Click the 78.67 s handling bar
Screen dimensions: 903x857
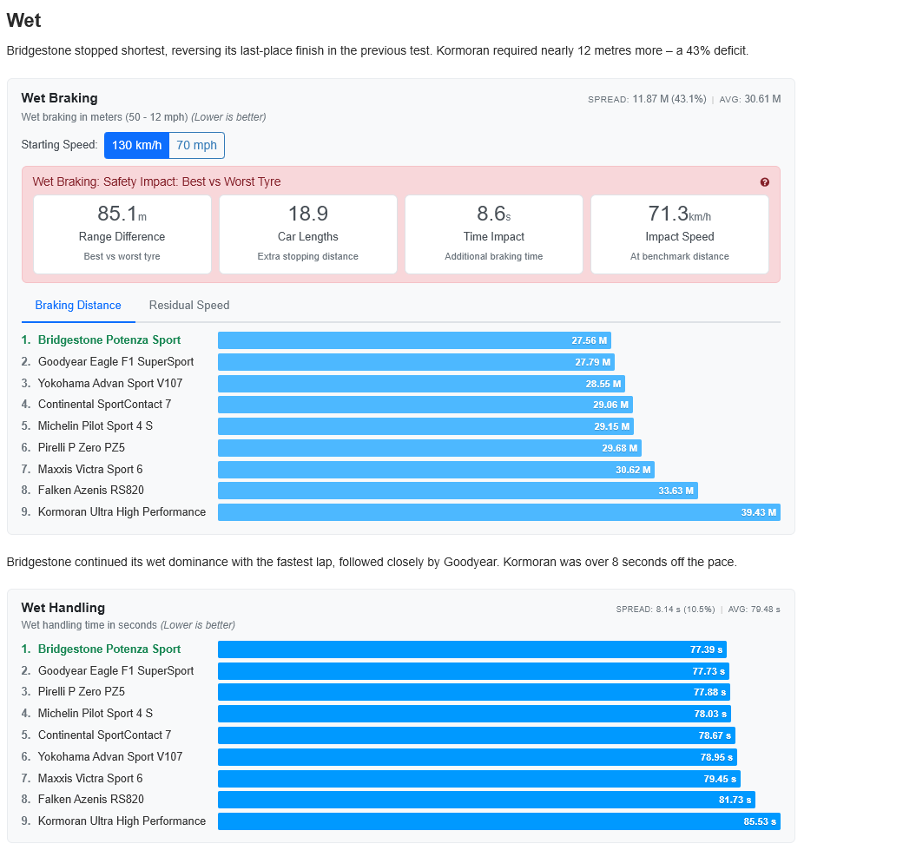point(477,736)
